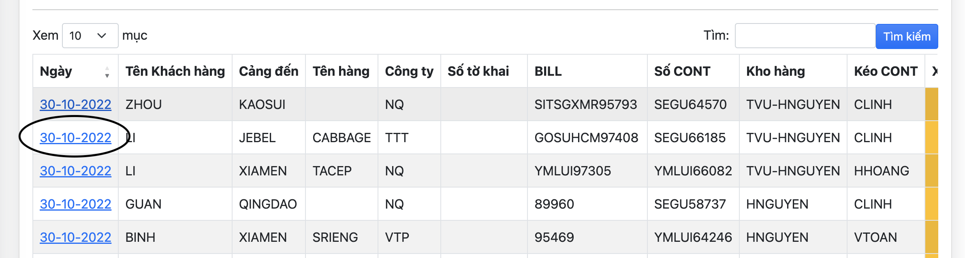Click the Số CONT column header
Image resolution: width=965 pixels, height=258 pixels.
click(682, 71)
